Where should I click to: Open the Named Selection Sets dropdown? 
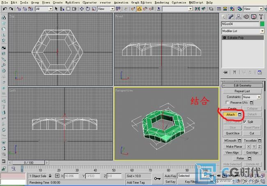tap(177, 9)
